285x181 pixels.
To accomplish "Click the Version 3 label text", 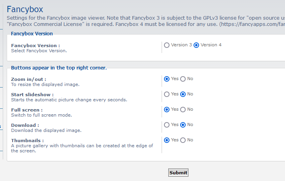I will click(181, 45).
